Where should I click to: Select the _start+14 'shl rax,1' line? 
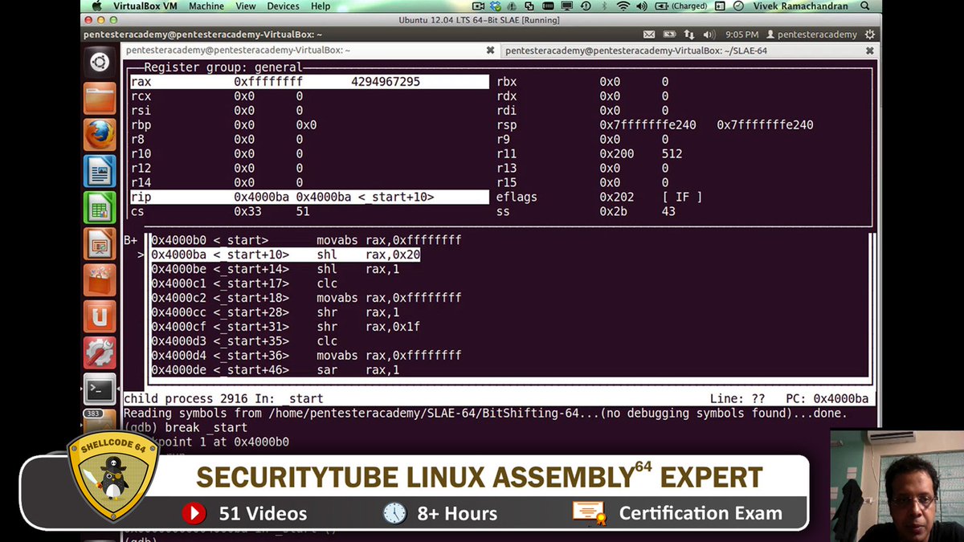pos(276,270)
